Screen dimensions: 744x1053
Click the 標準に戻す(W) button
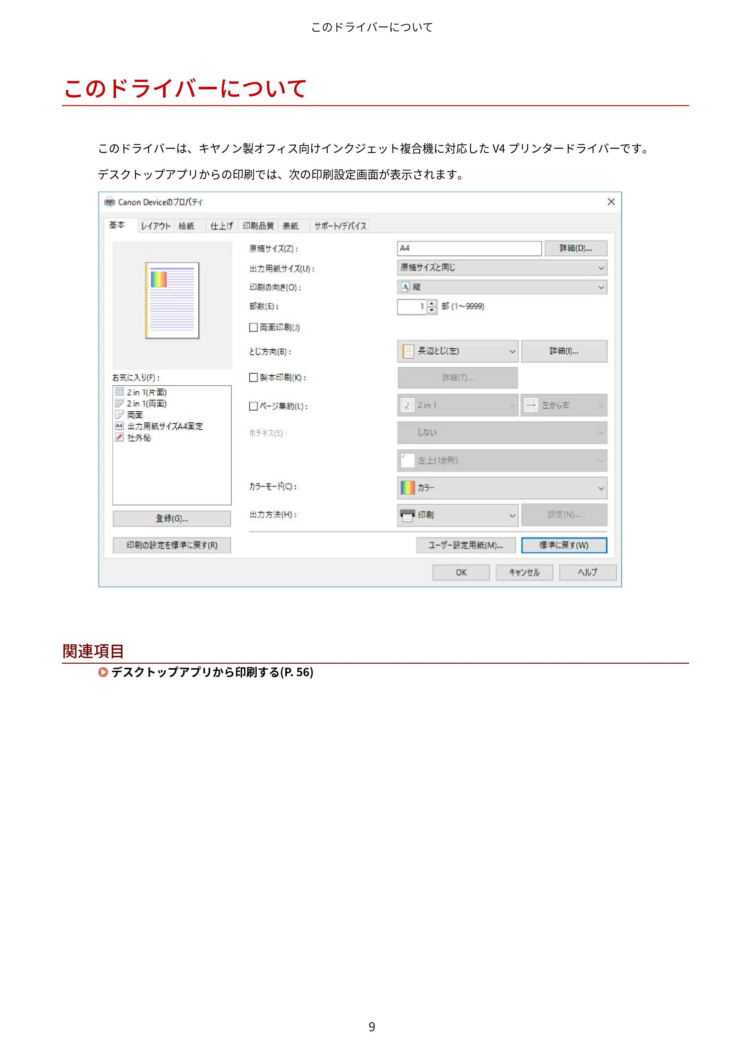564,545
